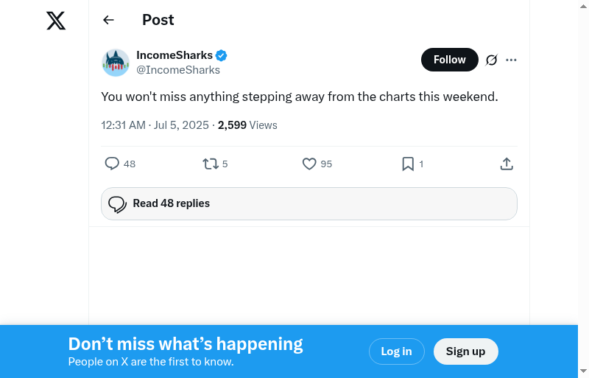Click the blue verified badge
This screenshot has height=378, width=589.
click(221, 55)
